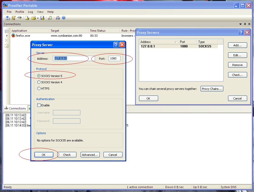Open Proxification Rules toolbar icon
Viewport: 254px width, 192px height.
pyautogui.click(x=13, y=18)
